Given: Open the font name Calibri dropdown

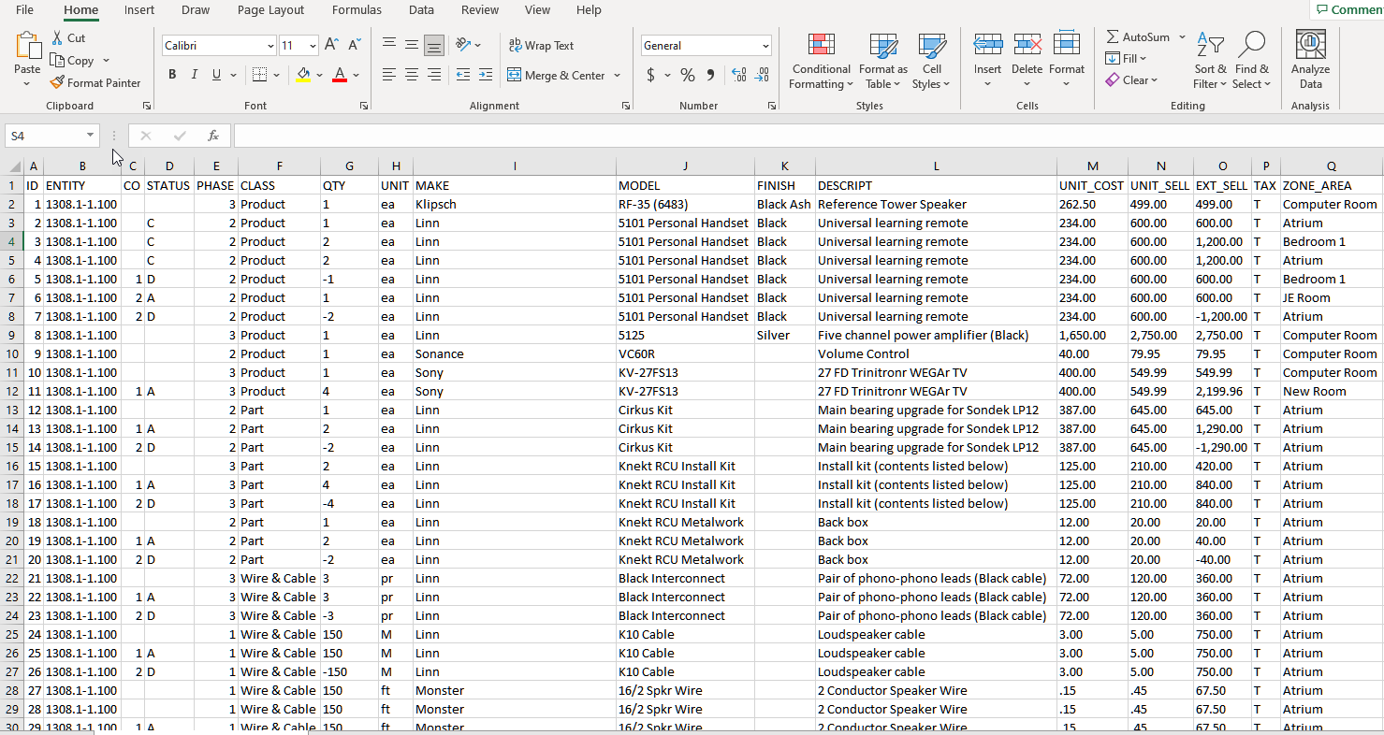Looking at the screenshot, I should pyautogui.click(x=270, y=46).
